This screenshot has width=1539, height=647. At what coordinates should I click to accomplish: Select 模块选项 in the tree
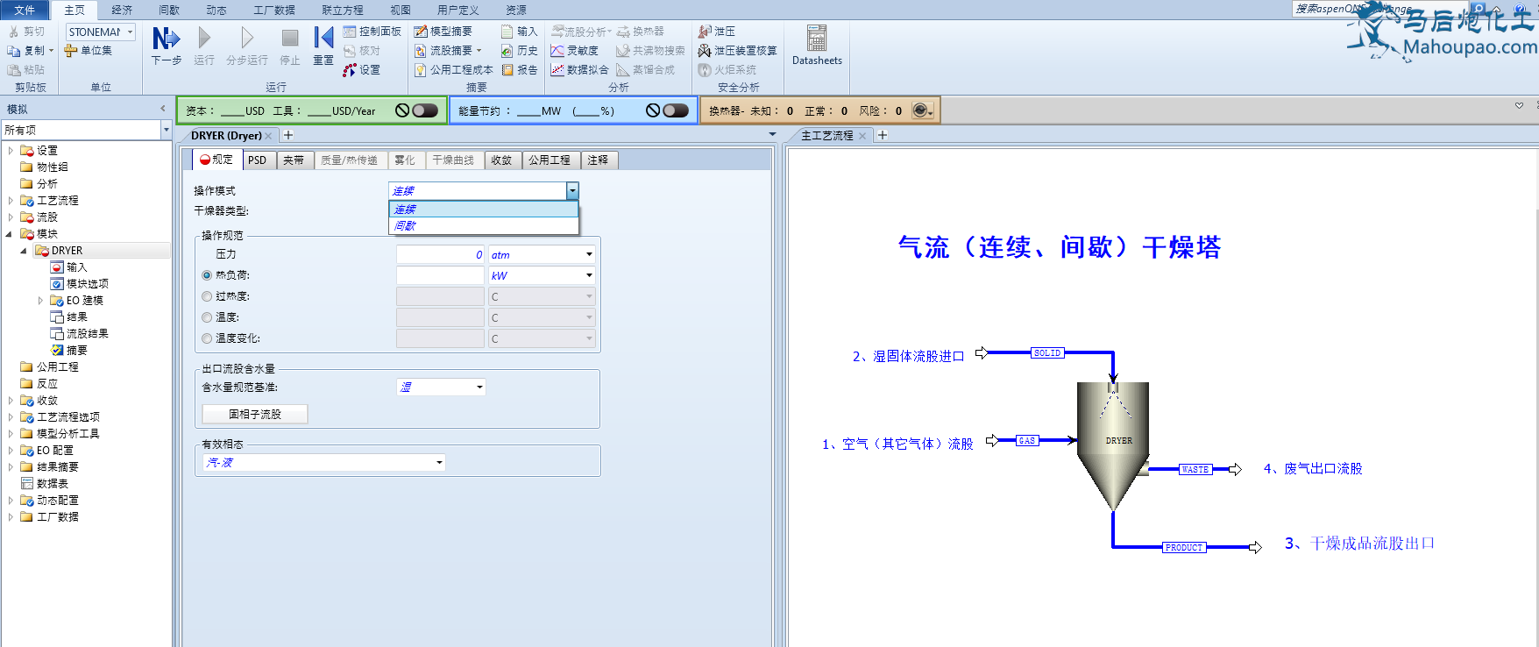80,284
